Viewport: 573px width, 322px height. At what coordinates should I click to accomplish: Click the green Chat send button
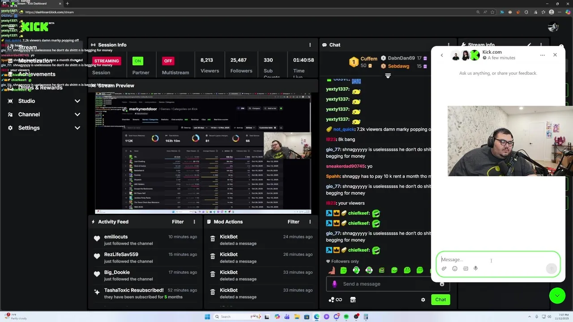[440, 300]
